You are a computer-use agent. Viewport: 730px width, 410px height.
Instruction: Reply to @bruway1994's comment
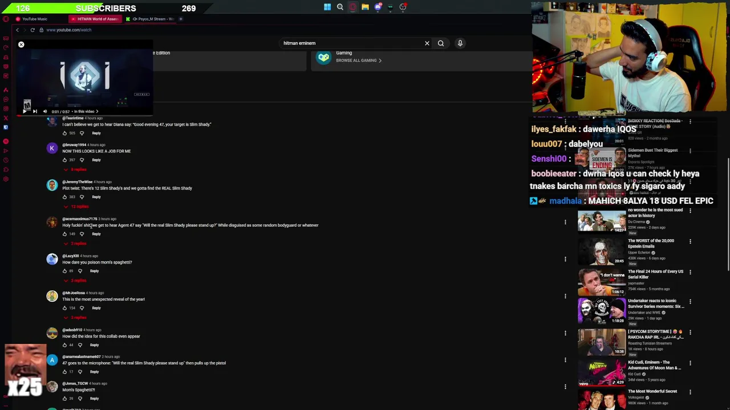[96, 160]
